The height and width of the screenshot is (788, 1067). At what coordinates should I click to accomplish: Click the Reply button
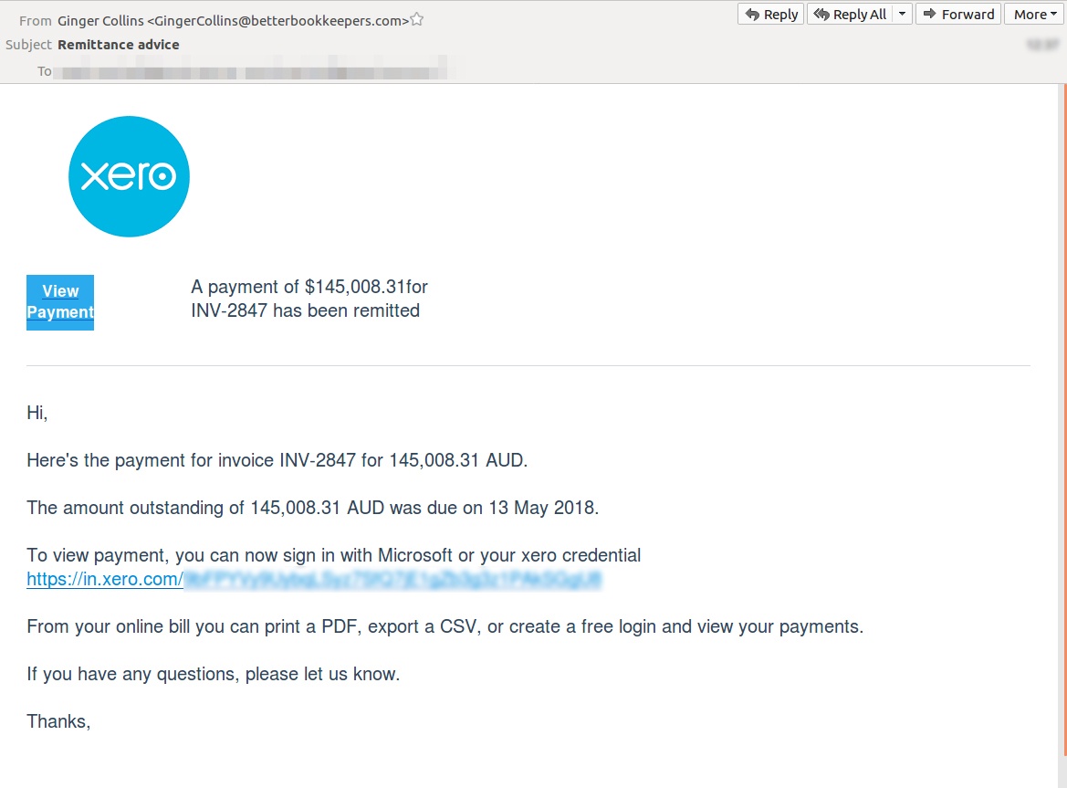tap(769, 14)
